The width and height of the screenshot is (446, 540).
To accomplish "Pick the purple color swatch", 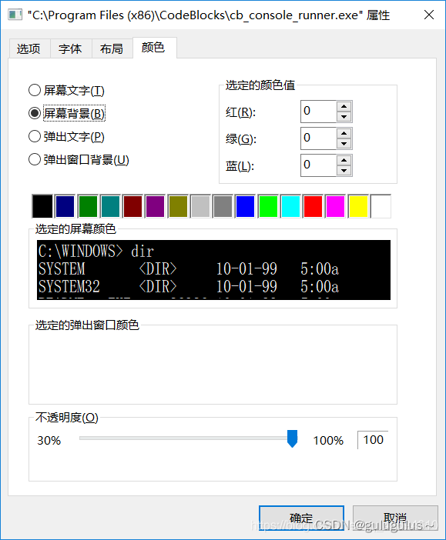I will [156, 206].
